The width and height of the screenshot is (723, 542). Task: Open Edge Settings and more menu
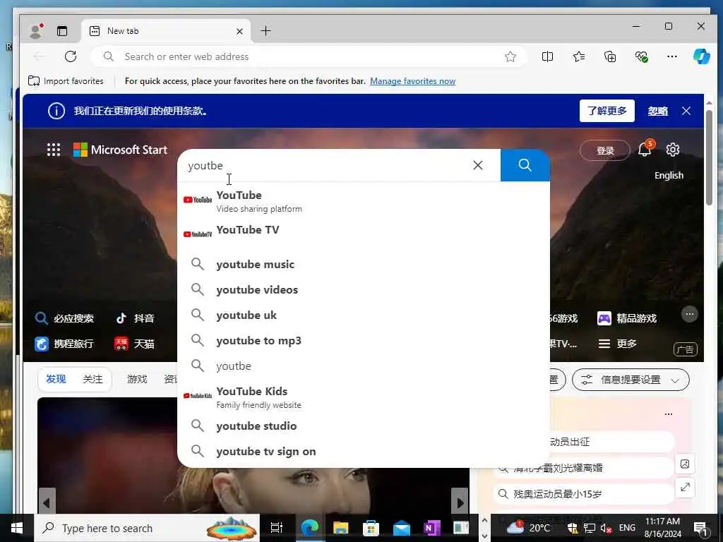[x=672, y=56]
